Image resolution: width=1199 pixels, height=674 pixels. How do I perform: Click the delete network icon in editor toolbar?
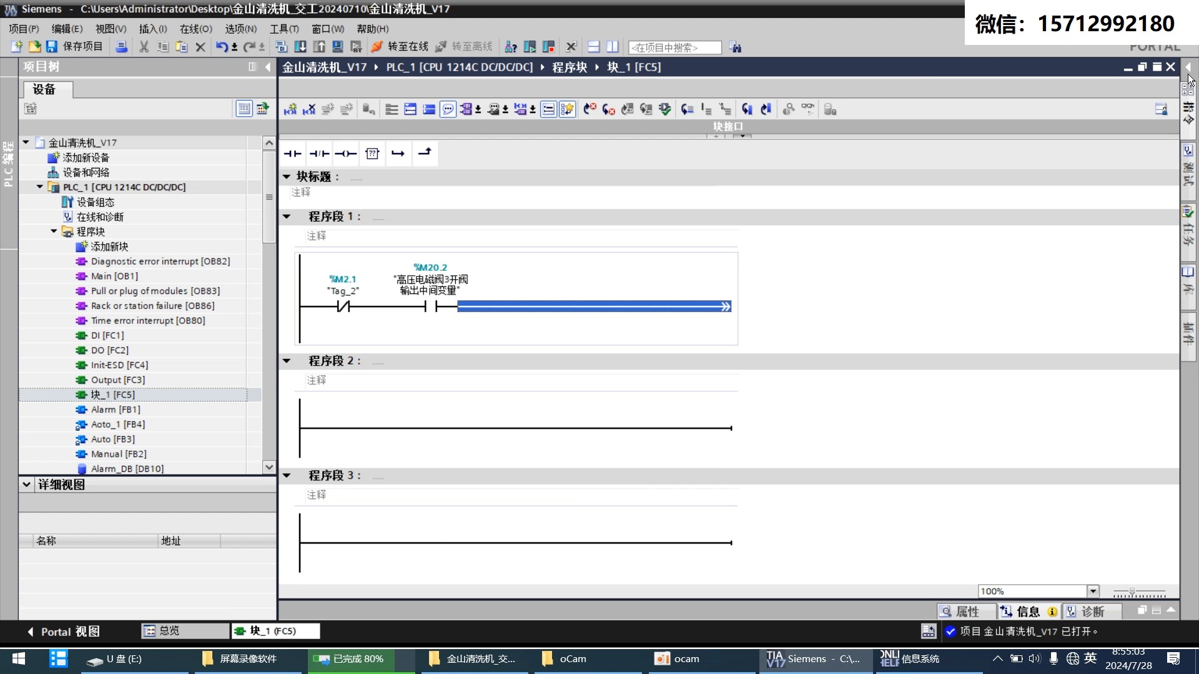click(309, 110)
